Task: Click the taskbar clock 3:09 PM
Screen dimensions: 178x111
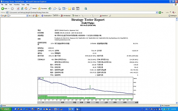Action: [173, 109]
